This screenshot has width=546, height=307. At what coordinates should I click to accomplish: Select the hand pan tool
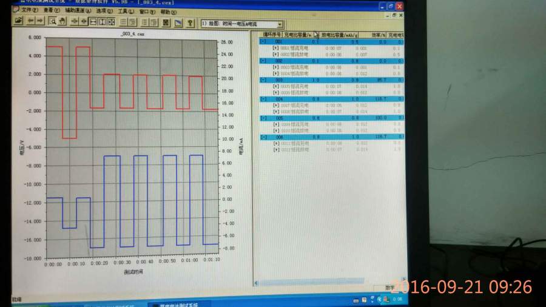click(x=62, y=22)
